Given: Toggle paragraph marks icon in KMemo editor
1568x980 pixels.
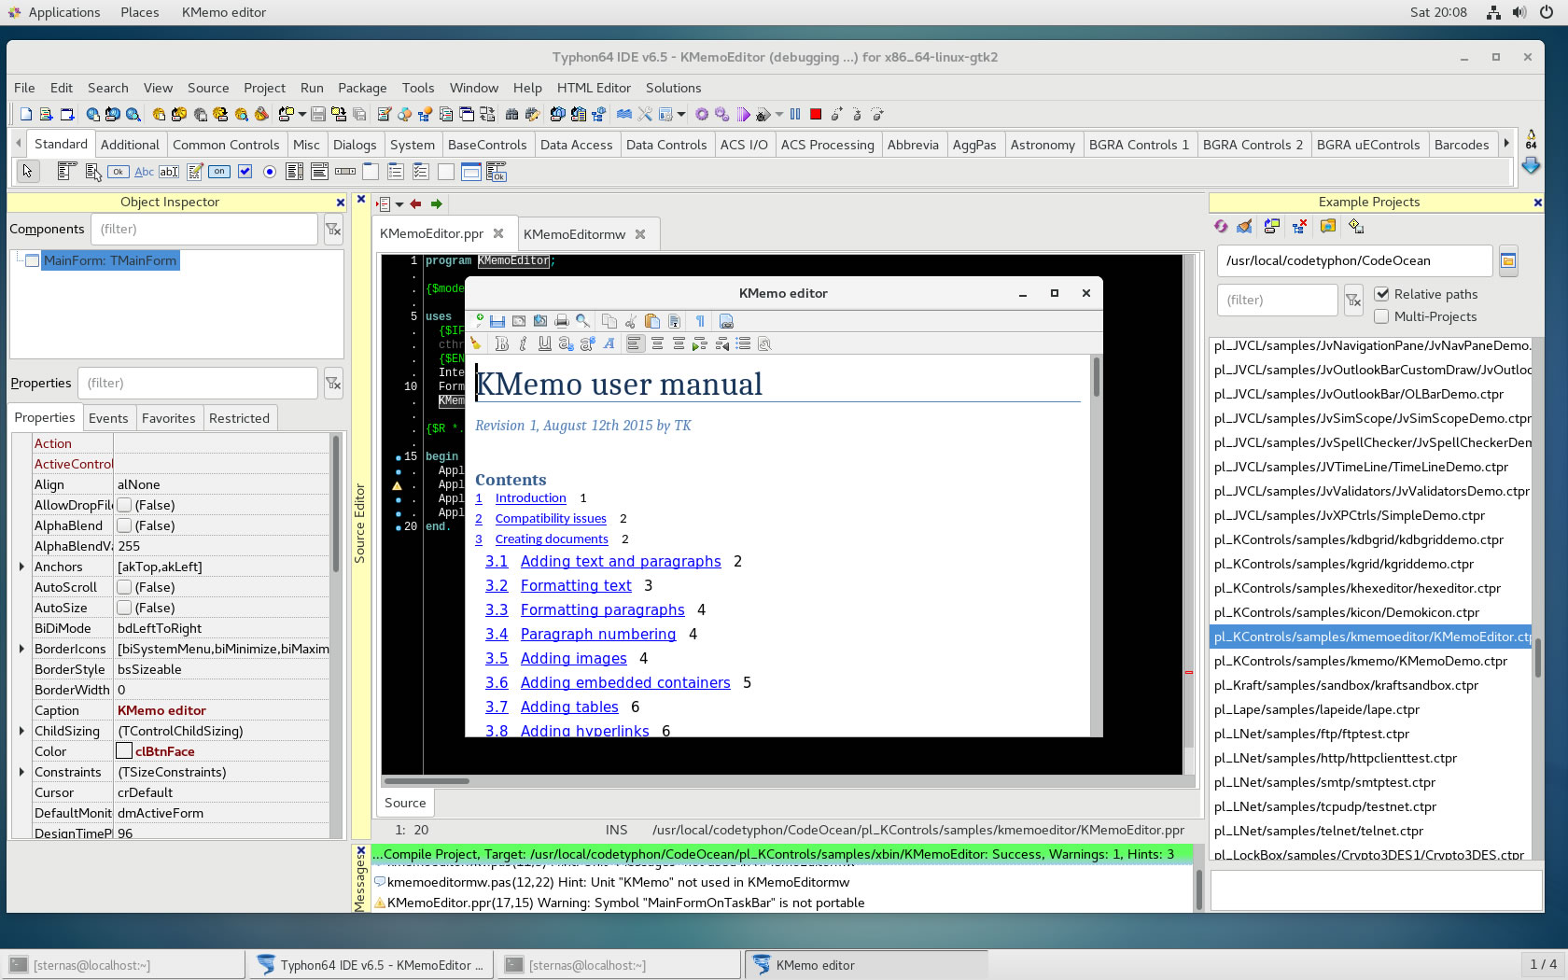Looking at the screenshot, I should 700,321.
